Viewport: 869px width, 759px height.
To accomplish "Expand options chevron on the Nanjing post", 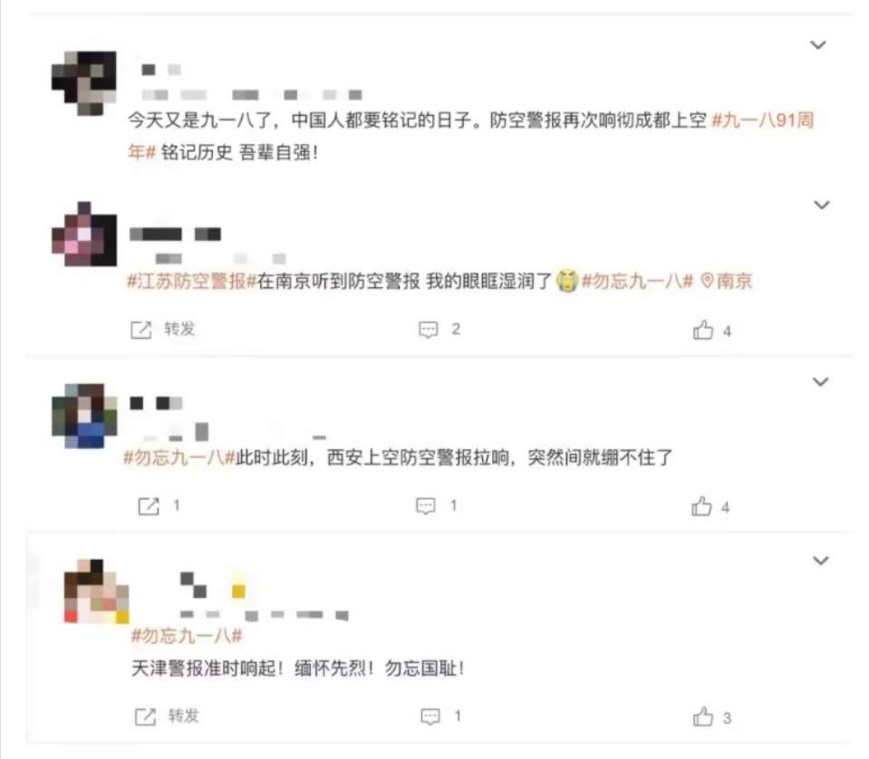I will coord(821,205).
